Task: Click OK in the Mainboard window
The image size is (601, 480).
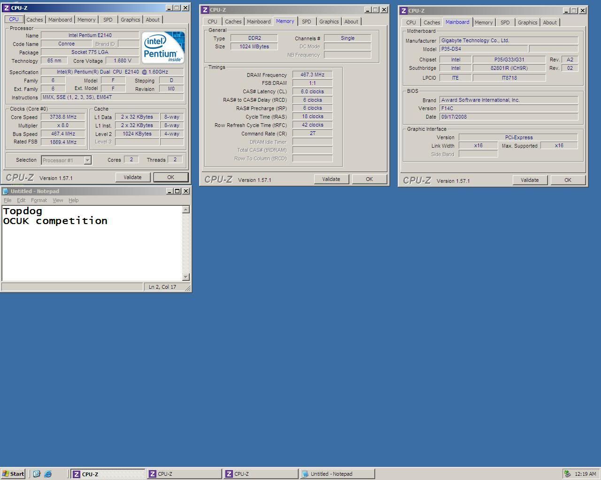Action: 568,180
